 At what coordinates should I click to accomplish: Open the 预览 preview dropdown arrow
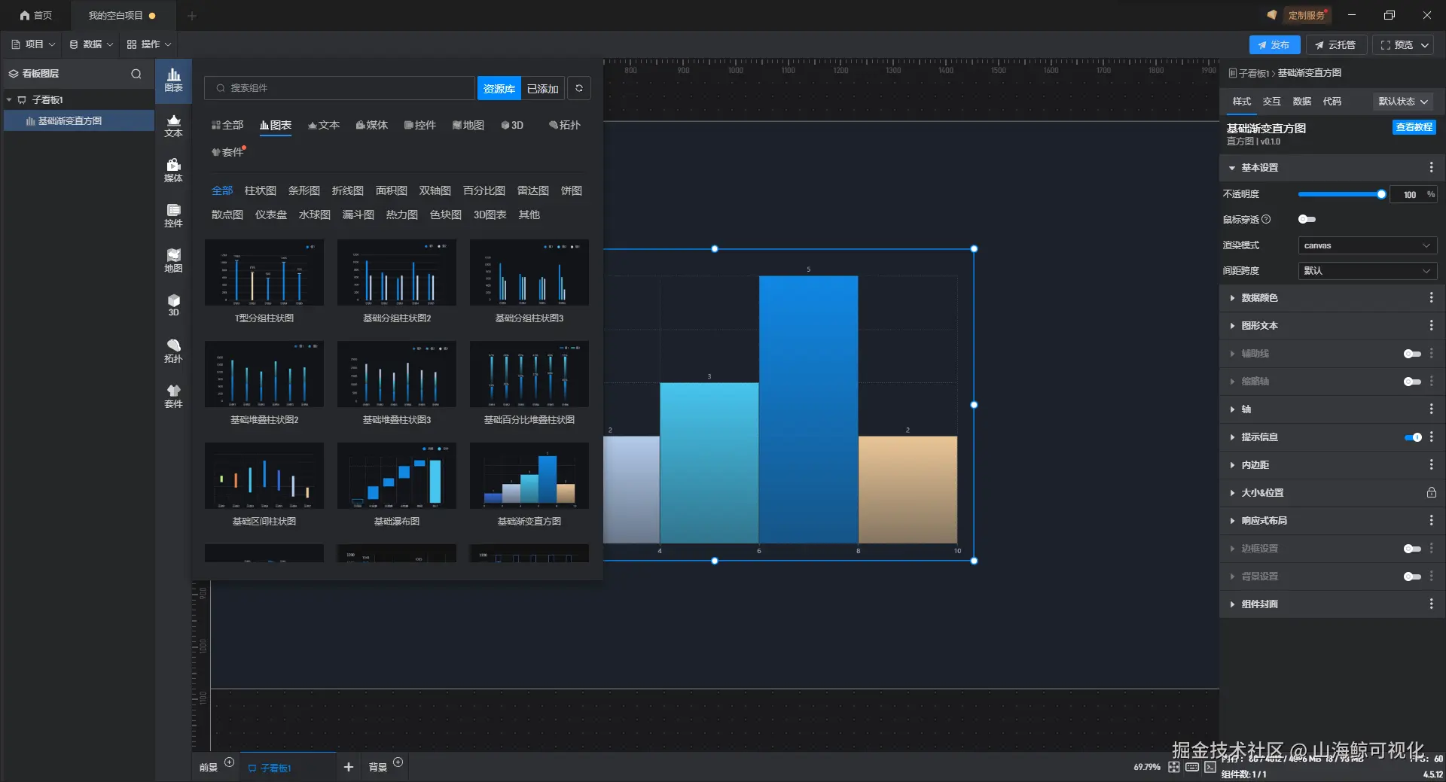coord(1425,45)
